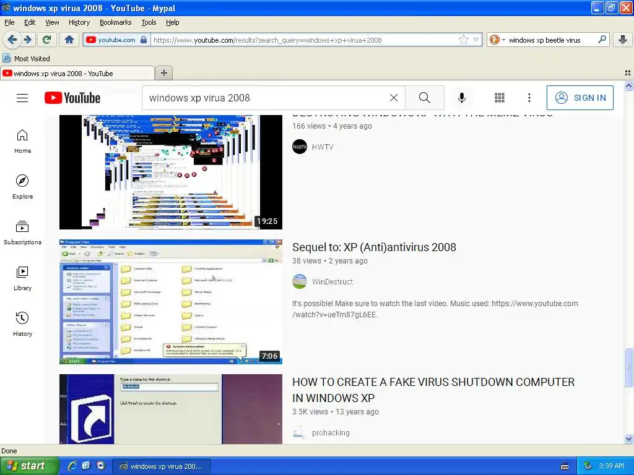Screen dimensions: 634x475
Task: Open the list all tabs button
Action: coord(628,73)
